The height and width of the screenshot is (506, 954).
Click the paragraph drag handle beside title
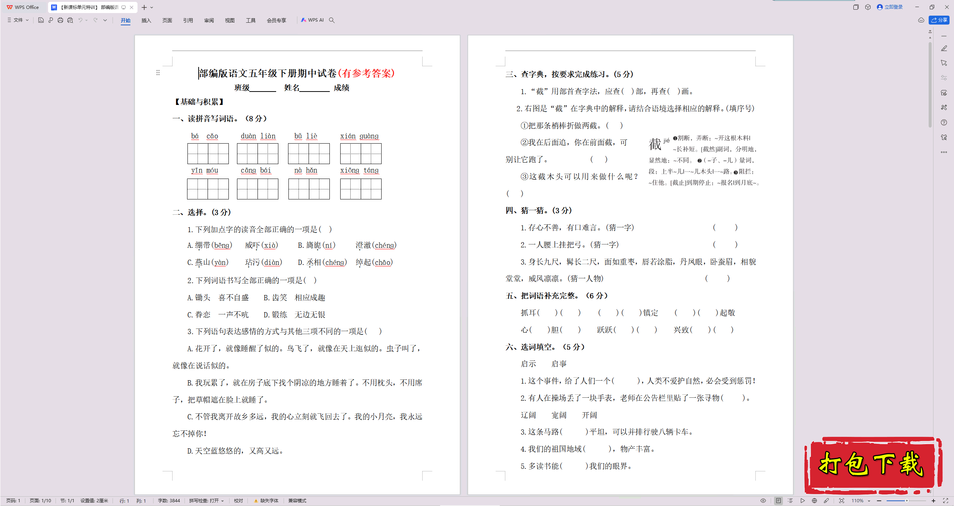[158, 73]
